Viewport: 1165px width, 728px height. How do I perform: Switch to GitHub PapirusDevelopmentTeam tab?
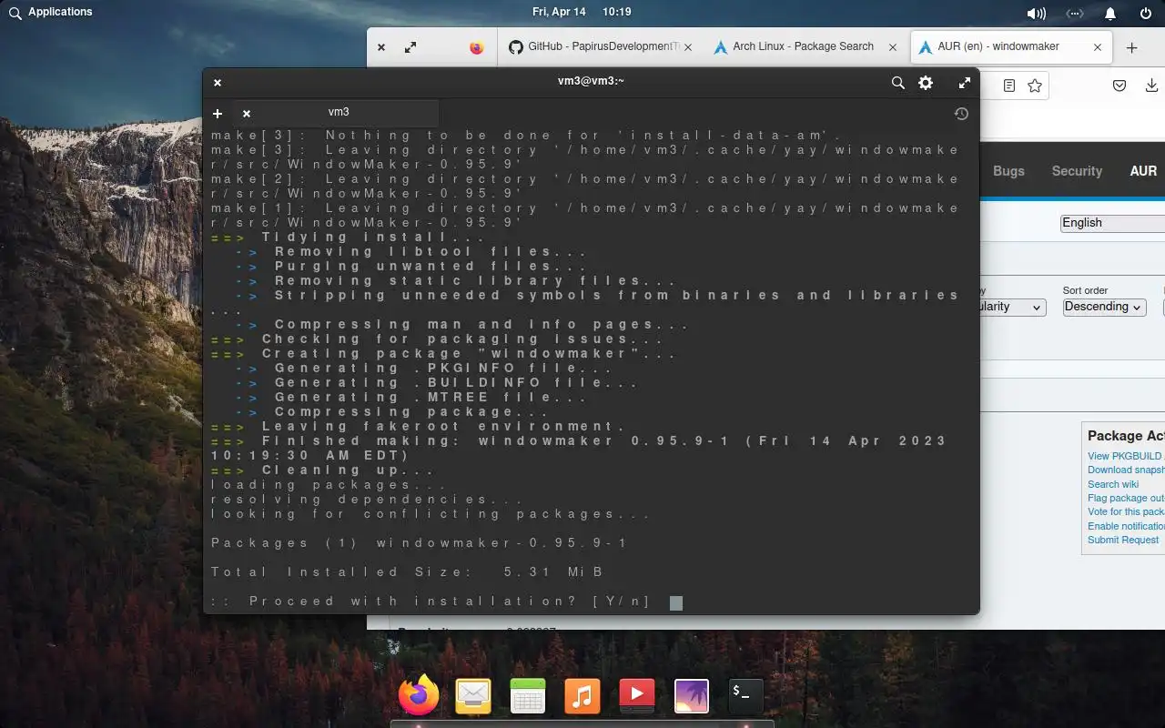[x=602, y=47]
